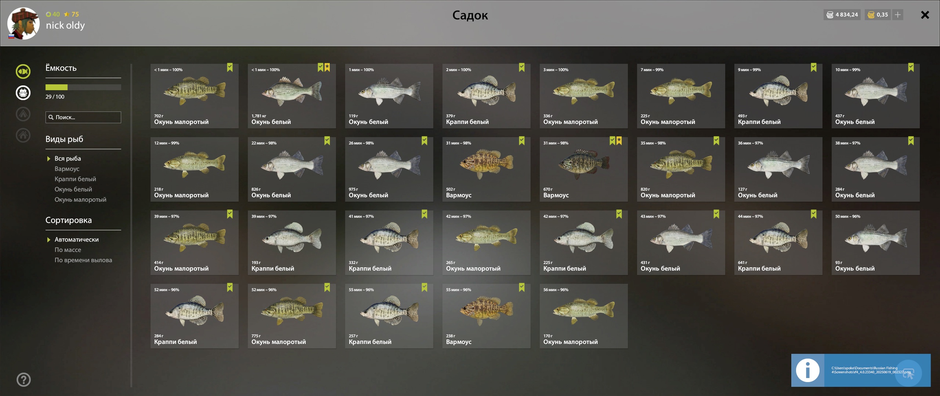Open the fish keepnet icon in sidebar
This screenshot has width=940, height=396.
(x=23, y=71)
